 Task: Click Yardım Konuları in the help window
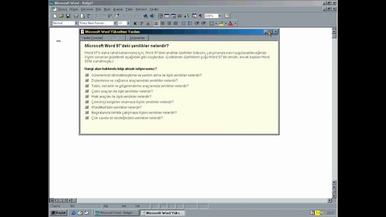coord(92,38)
